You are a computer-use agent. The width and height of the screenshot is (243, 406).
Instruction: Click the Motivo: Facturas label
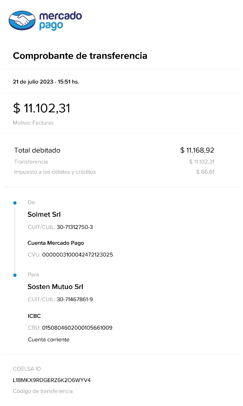coord(33,123)
